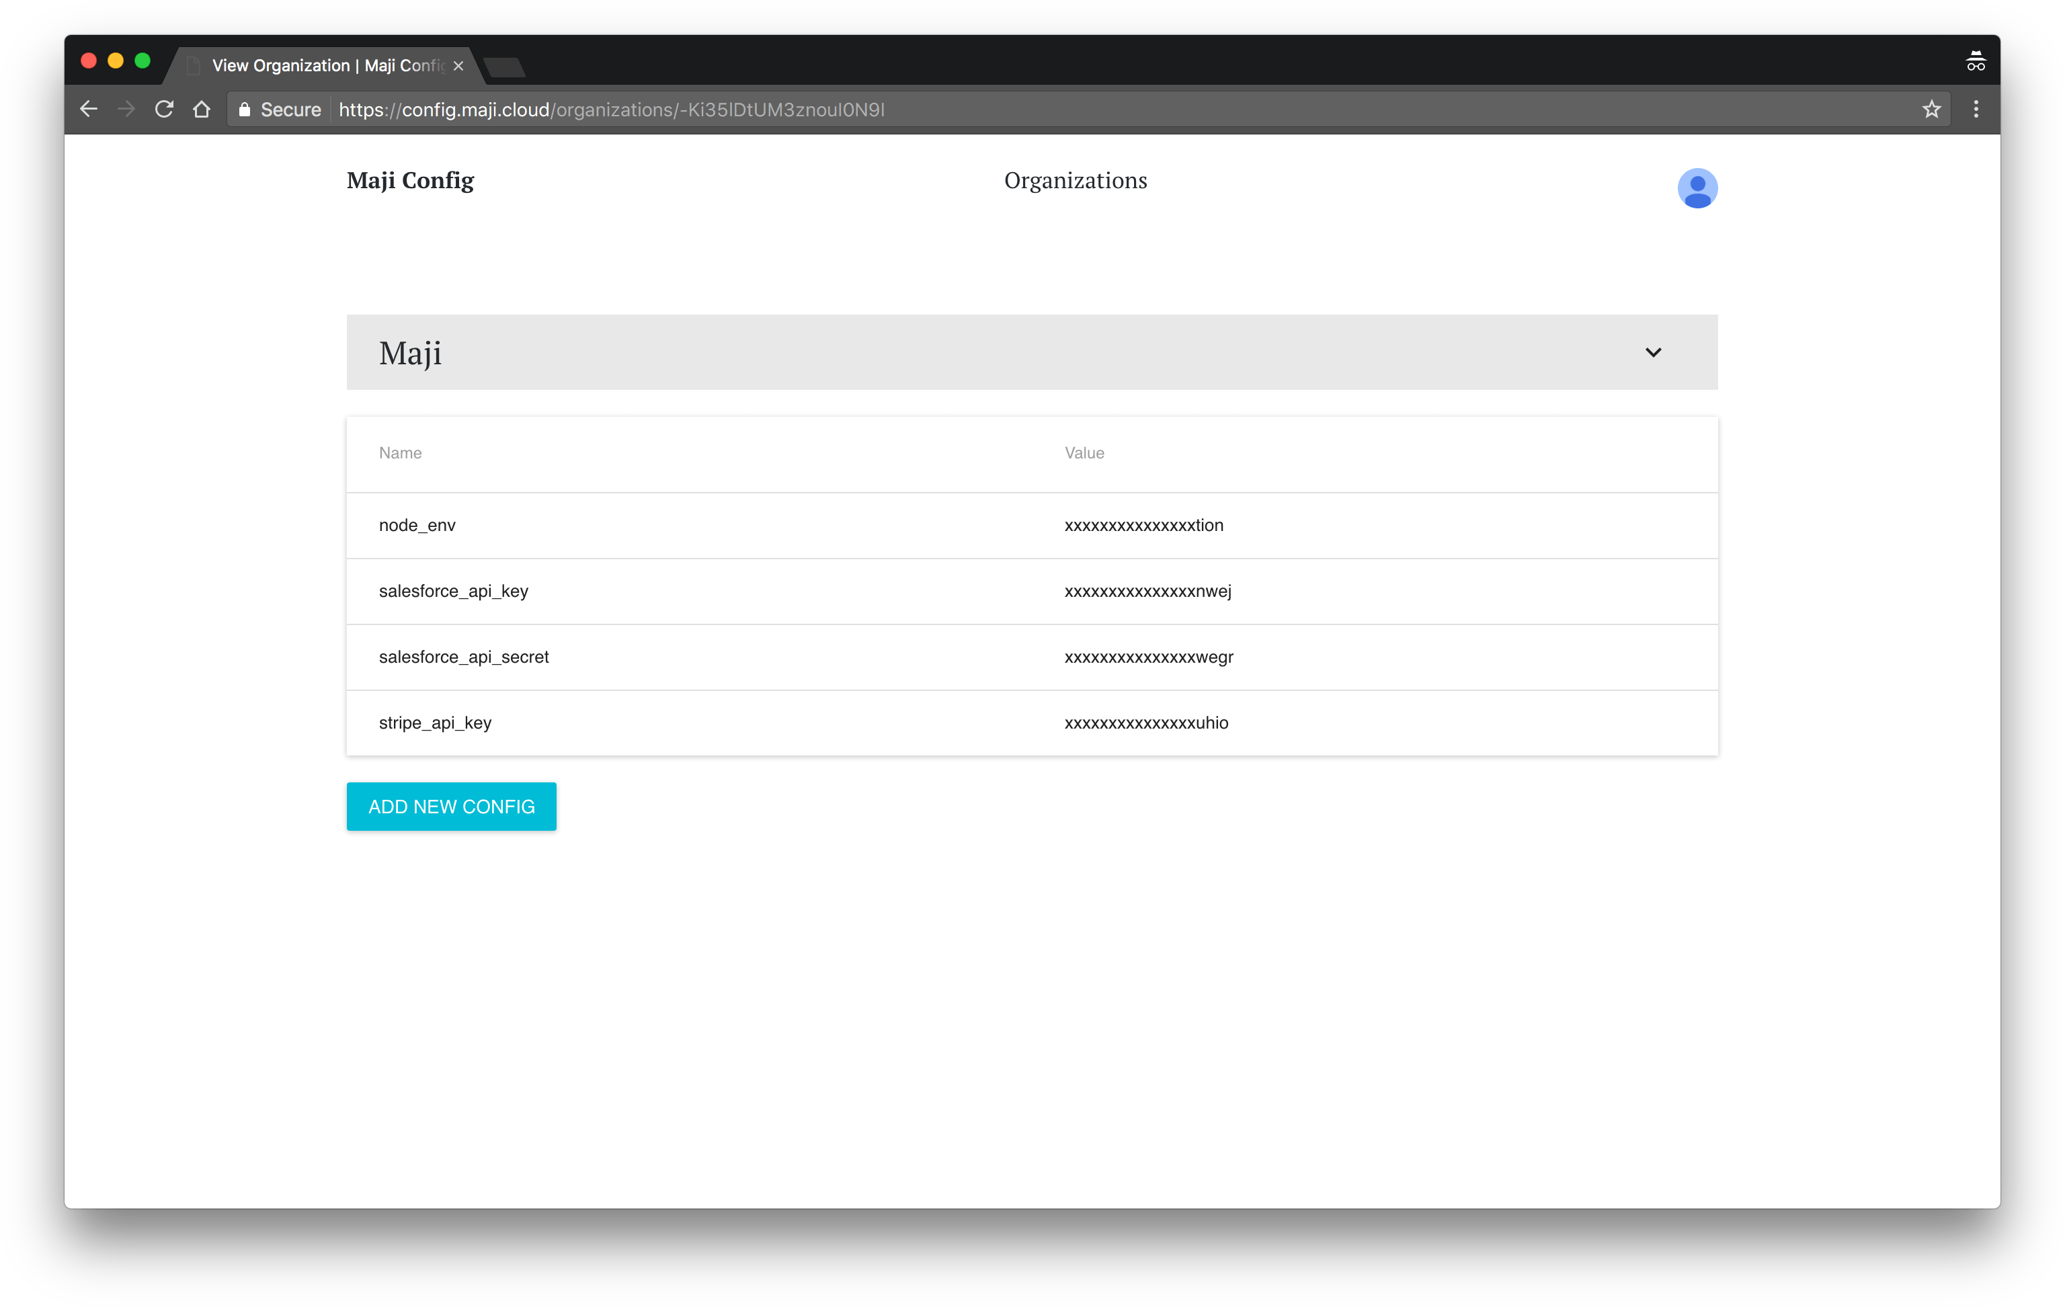The width and height of the screenshot is (2065, 1308).
Task: Click the browser forward navigation arrow
Action: tap(126, 109)
